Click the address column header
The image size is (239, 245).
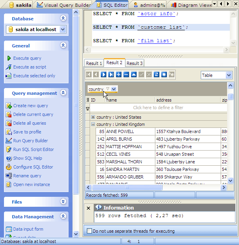[188, 100]
